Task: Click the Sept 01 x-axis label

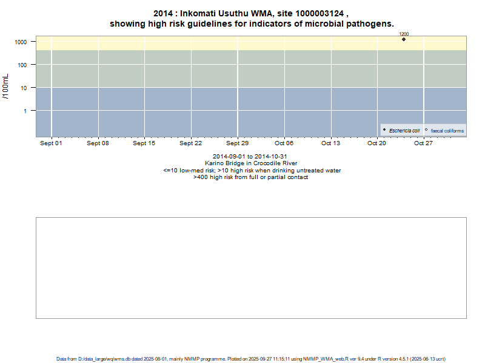Action: coord(51,143)
